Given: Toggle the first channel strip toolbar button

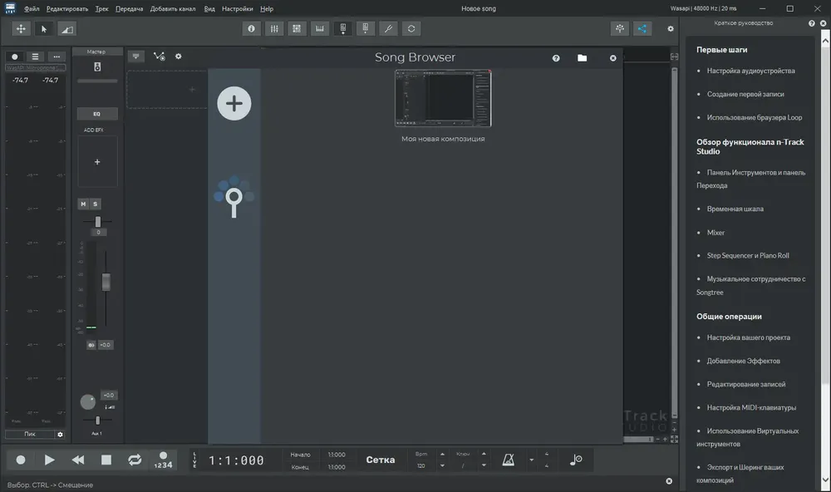Looking at the screenshot, I should 343,28.
